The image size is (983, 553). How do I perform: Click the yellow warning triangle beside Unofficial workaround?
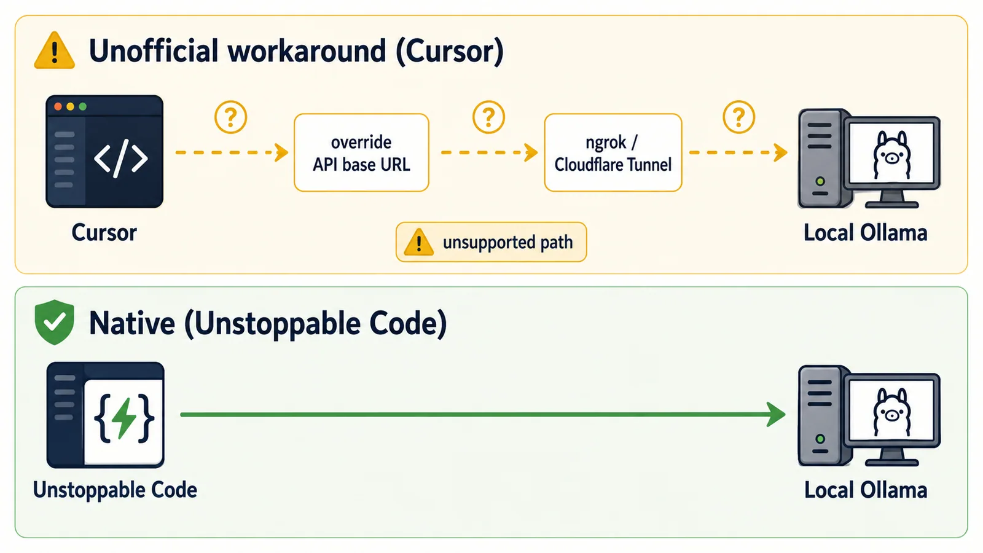55,50
